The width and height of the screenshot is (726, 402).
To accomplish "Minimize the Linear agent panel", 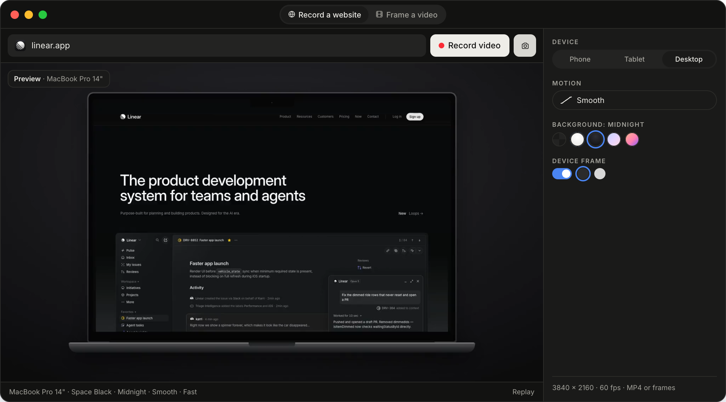I will pos(405,281).
